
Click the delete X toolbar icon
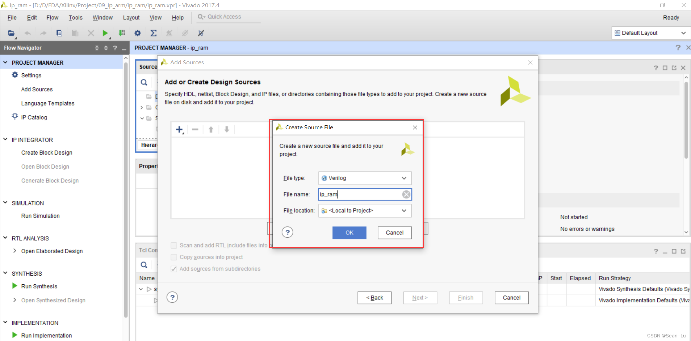coord(91,33)
